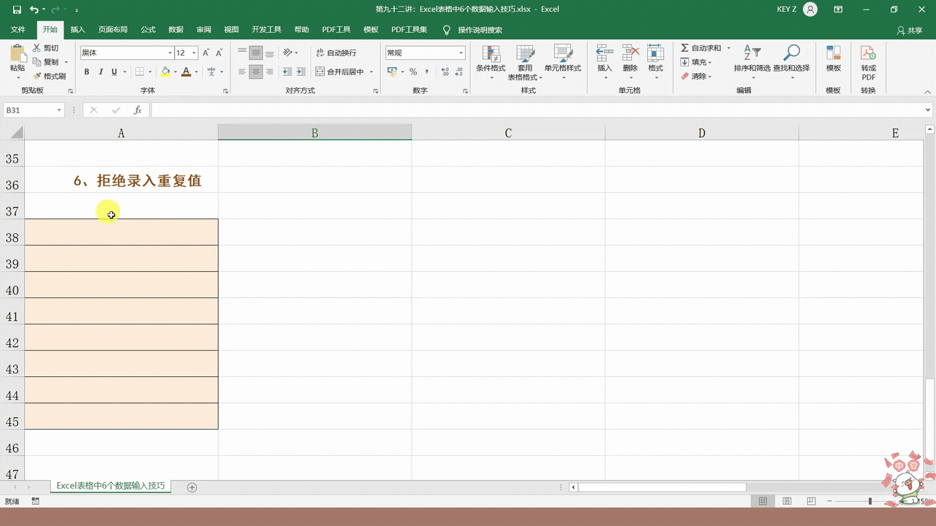Open the font name dropdown (黑体)
This screenshot has height=526, width=936.
[170, 53]
